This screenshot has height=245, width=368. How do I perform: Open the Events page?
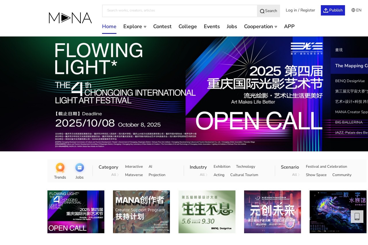click(x=212, y=26)
